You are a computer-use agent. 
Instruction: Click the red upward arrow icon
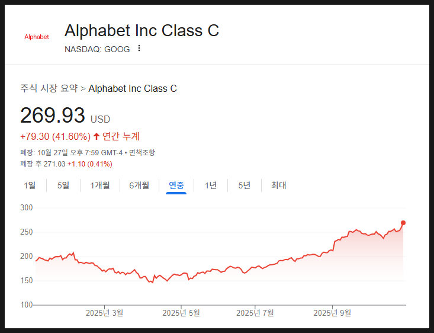coord(97,136)
